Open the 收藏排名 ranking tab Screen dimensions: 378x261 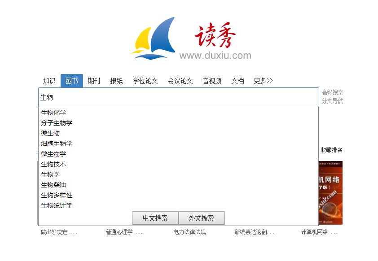point(331,150)
